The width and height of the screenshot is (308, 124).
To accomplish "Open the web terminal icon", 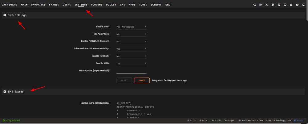I will (x=267, y=5).
